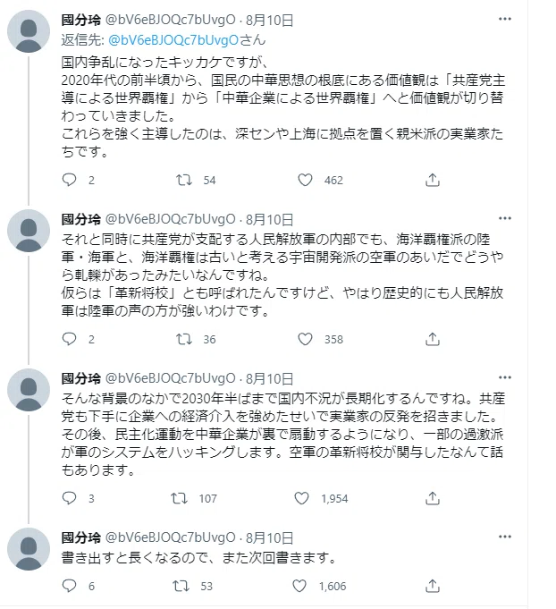Open the @bV6eBJOQc7bUvgO reply-to mention link
This screenshot has width=556, height=609.
pos(173,39)
